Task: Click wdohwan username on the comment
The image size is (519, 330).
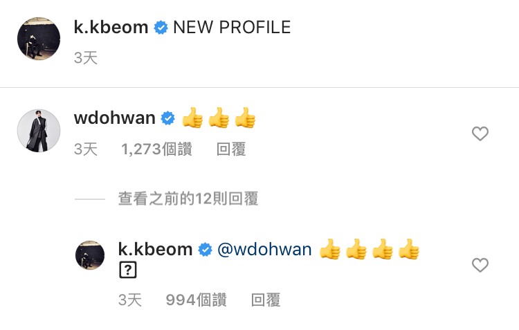Action: tap(114, 118)
